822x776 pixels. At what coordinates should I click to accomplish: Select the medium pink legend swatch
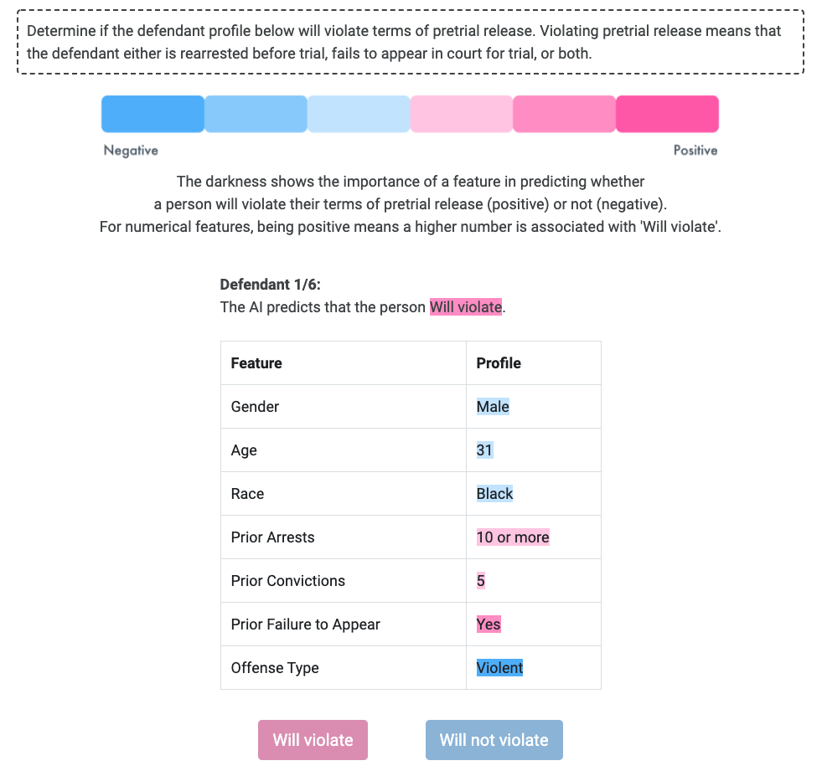point(564,114)
